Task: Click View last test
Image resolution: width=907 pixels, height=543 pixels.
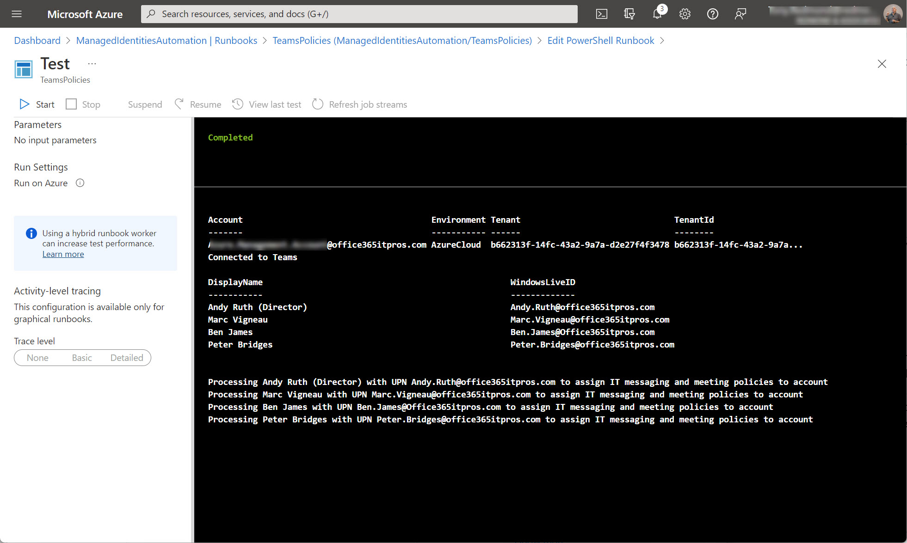Action: point(275,105)
